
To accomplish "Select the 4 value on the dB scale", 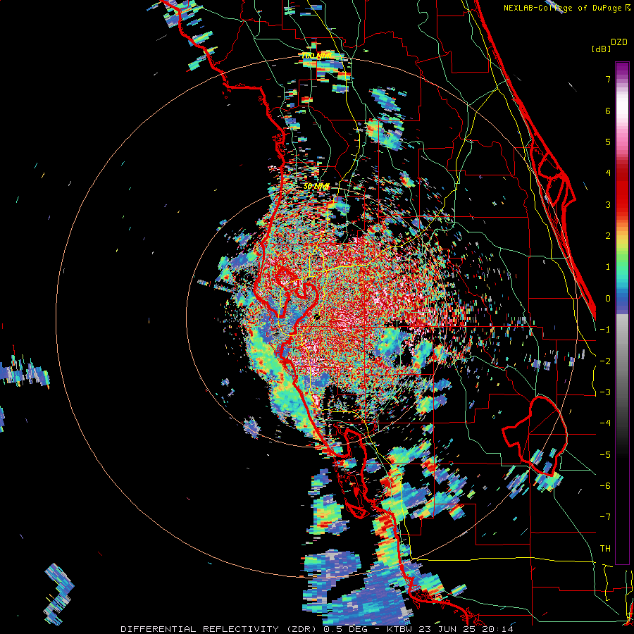I will (x=608, y=173).
